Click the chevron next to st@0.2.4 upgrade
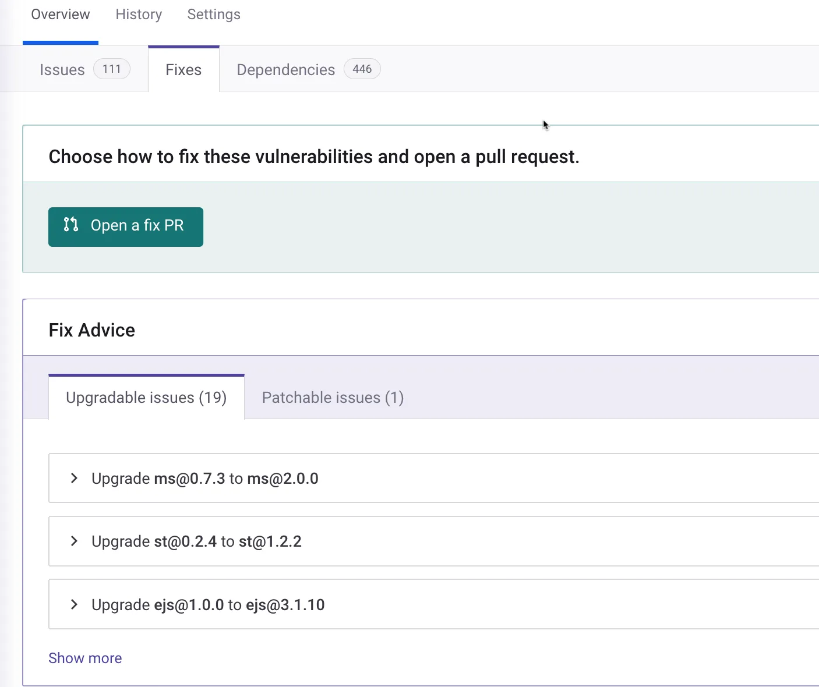 click(73, 541)
